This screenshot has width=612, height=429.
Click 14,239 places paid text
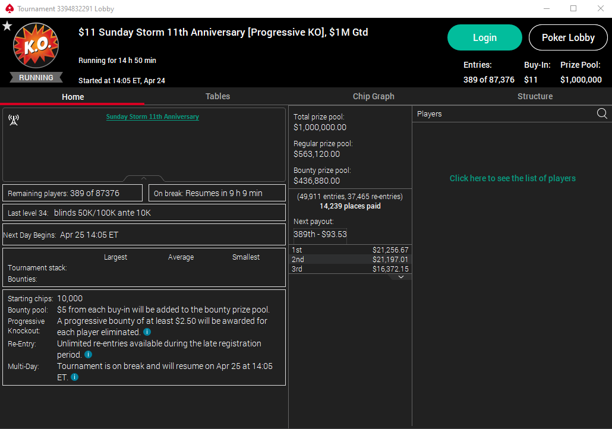pos(350,206)
